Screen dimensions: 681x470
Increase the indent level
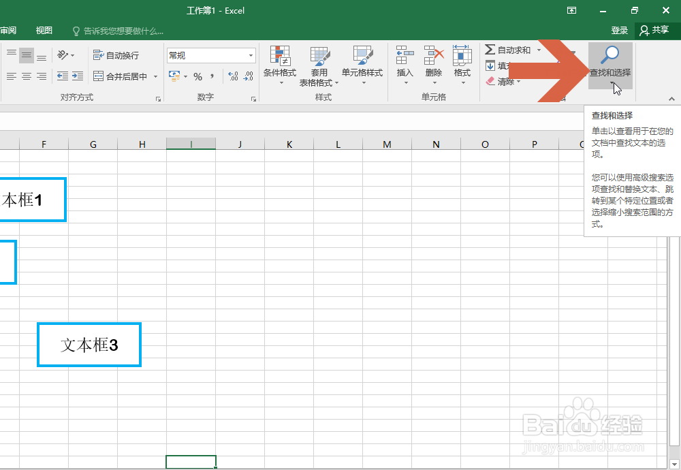78,76
